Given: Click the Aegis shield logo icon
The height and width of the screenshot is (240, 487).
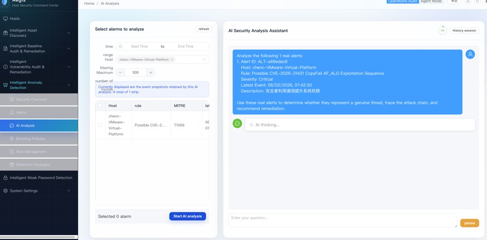Looking at the screenshot, I should [5, 3].
